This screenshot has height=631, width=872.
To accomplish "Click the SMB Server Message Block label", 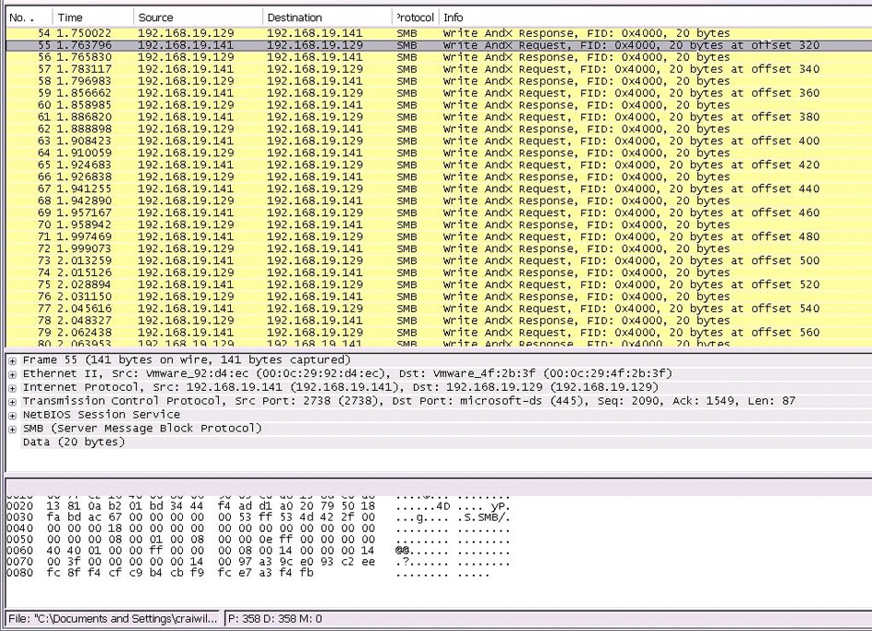I will [x=142, y=428].
